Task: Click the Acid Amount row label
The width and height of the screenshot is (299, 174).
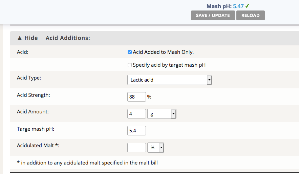Action: coord(33,112)
